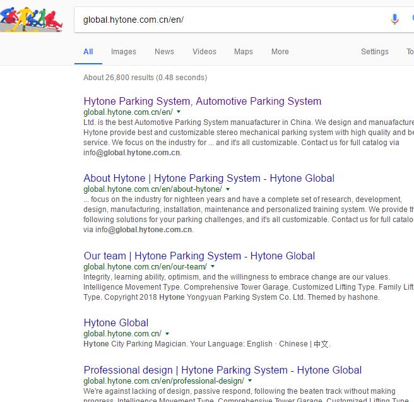Open About Hytone result link
Viewport: 414px width, 402px height.
pos(209,179)
